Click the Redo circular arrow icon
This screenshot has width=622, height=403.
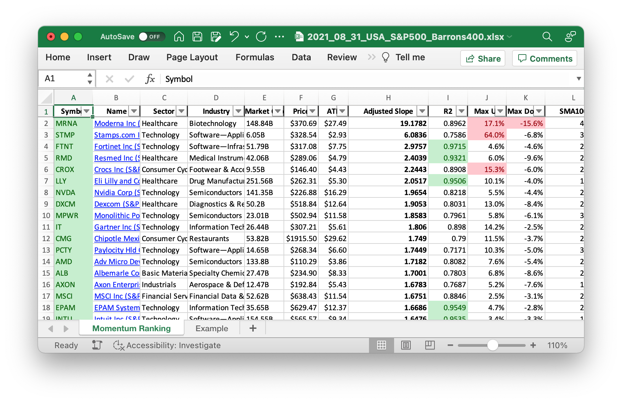[261, 37]
